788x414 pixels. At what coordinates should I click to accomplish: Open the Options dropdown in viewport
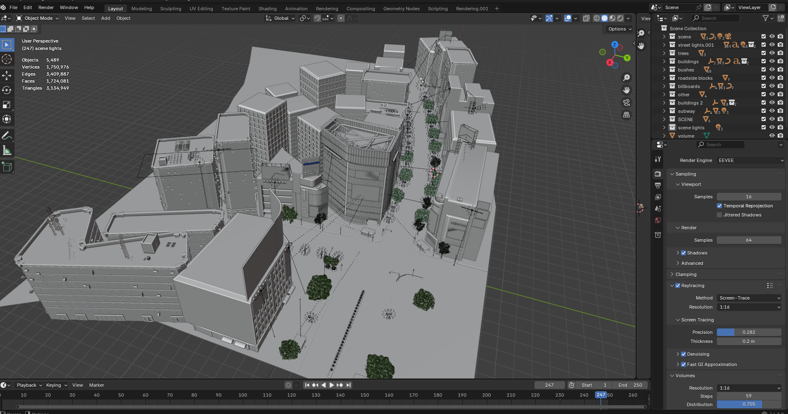[620, 29]
